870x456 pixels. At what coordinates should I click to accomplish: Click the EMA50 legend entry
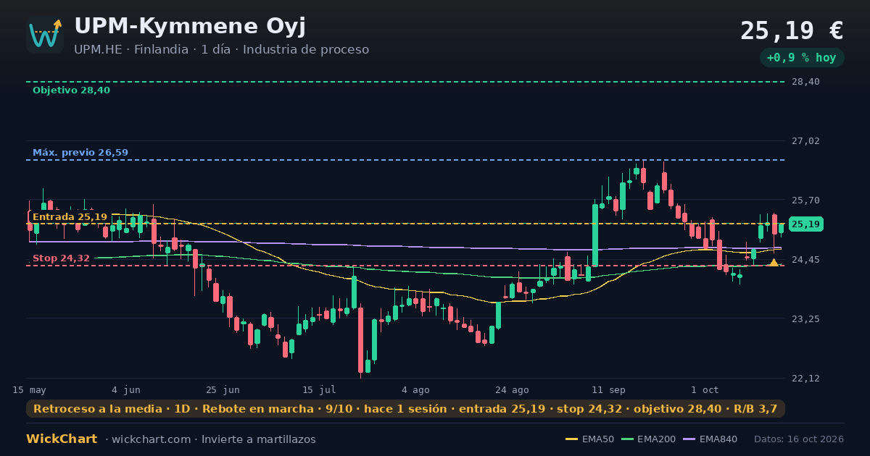coord(589,439)
